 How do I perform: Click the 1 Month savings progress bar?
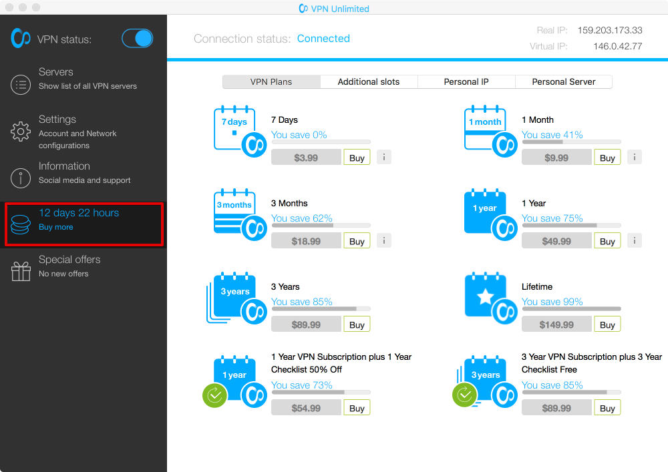pyautogui.click(x=571, y=142)
